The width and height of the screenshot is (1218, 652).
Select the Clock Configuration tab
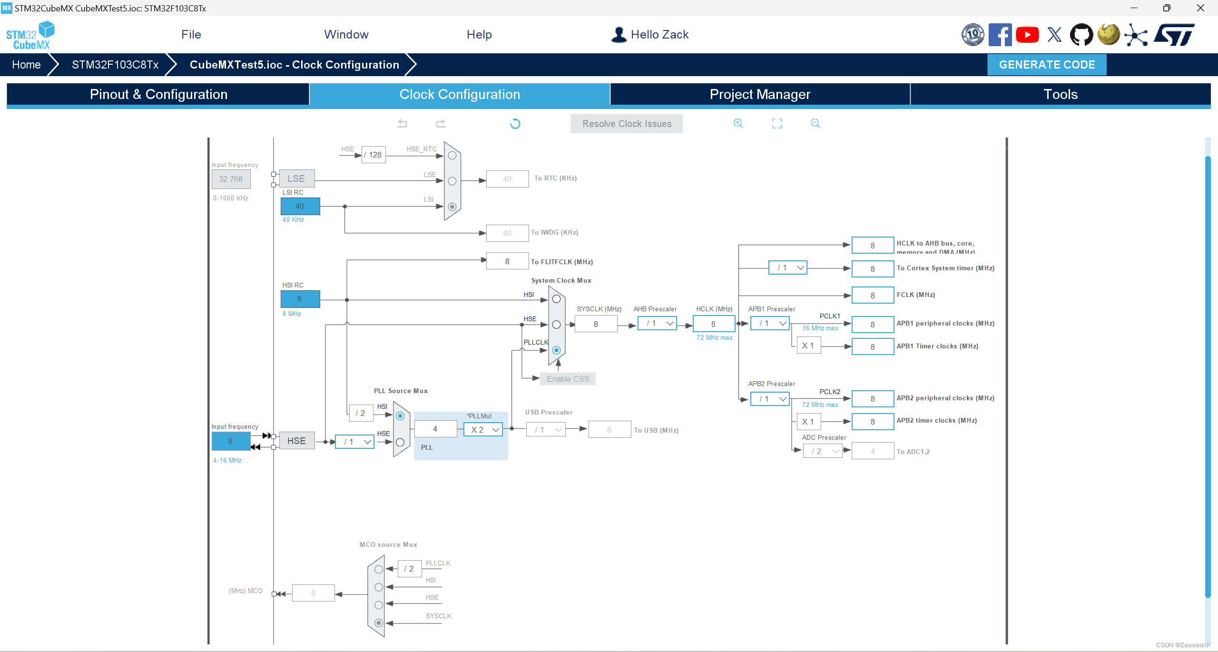click(460, 94)
